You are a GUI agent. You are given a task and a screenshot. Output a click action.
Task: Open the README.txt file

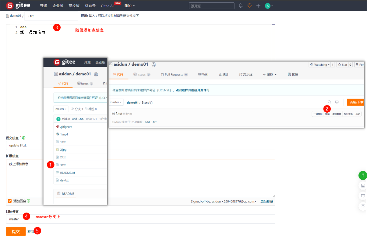pos(67,172)
